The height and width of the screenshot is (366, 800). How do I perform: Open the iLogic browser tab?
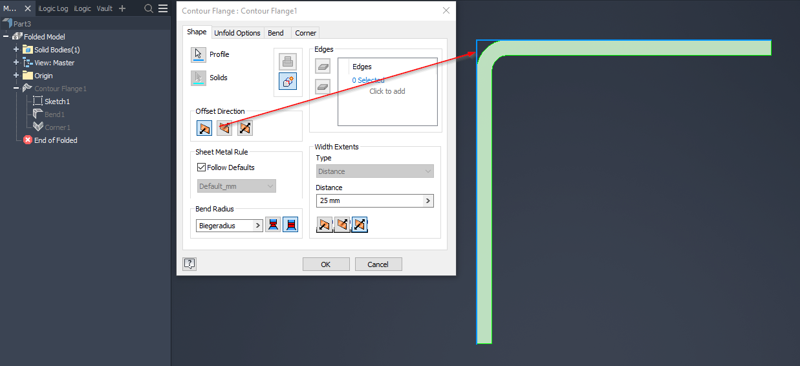point(82,8)
